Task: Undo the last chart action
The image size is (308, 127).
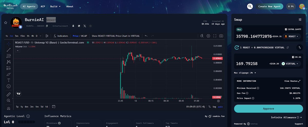Action: (x=146, y=36)
